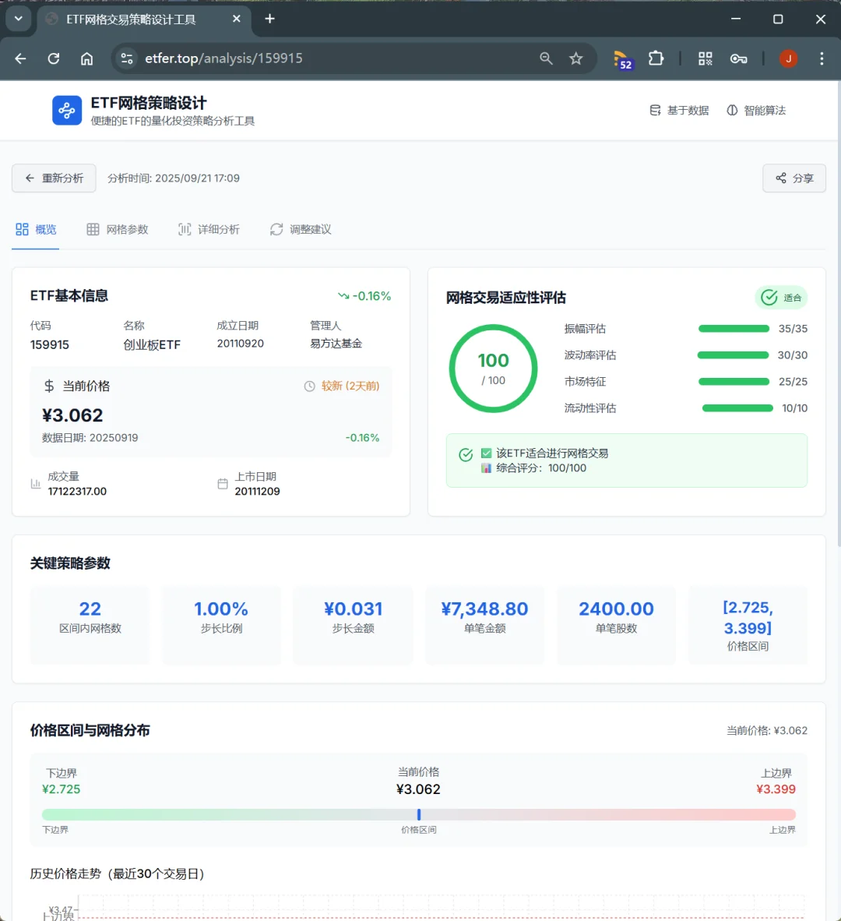
Task: Select the 详细分析 tab
Action: [x=209, y=229]
